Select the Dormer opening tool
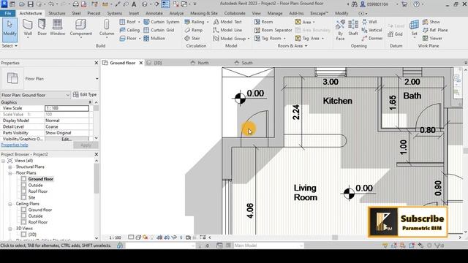Viewport: 468px width, 263px height. click(x=372, y=39)
